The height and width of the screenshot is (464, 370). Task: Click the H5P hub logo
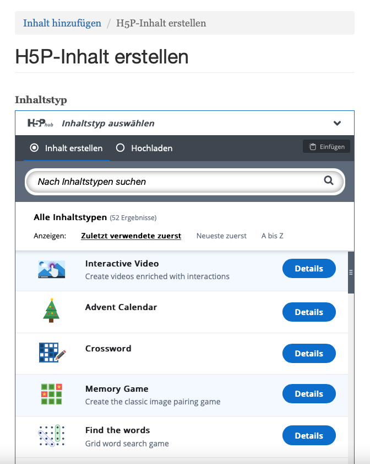pyautogui.click(x=40, y=123)
